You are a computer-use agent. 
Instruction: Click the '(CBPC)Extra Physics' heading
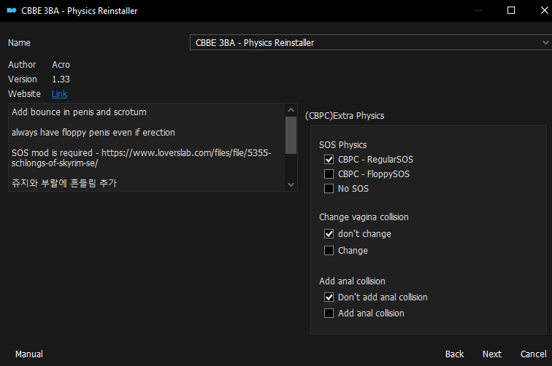(345, 116)
